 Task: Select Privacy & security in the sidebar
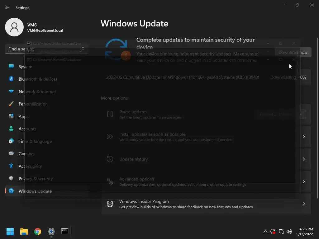46,179
